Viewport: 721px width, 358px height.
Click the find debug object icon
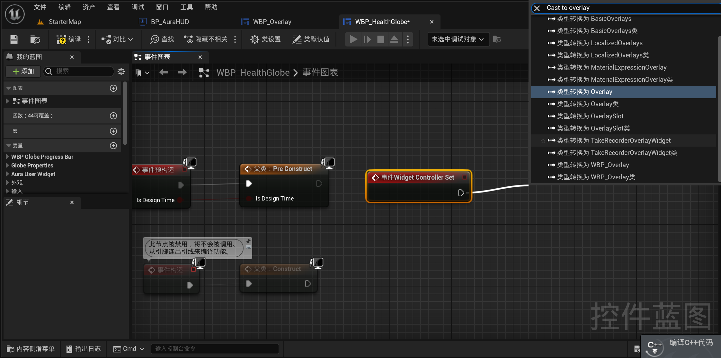(497, 39)
